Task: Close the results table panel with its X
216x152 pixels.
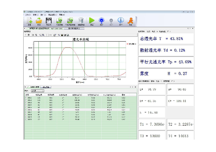Action: (136, 87)
